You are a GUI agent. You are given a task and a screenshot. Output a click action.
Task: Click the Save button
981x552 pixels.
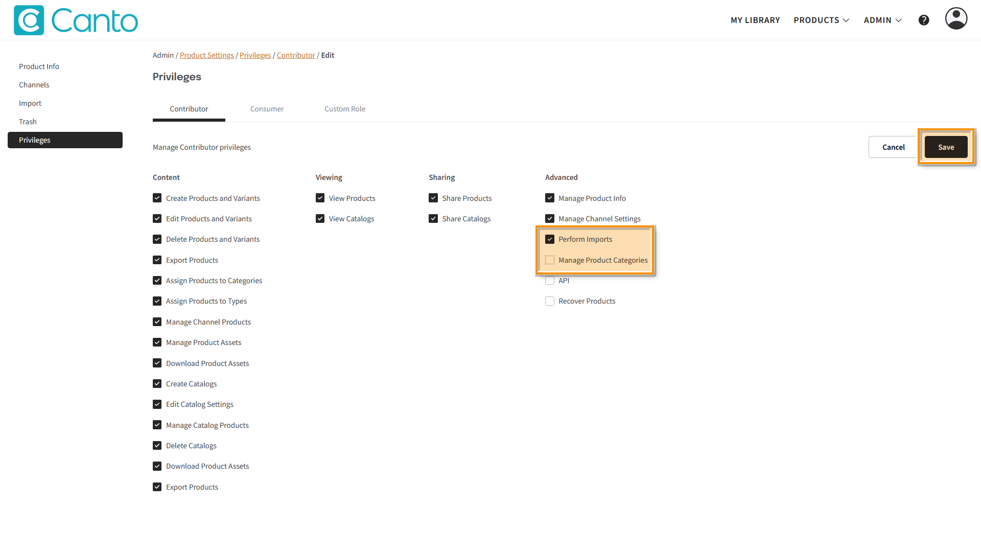[x=946, y=147]
